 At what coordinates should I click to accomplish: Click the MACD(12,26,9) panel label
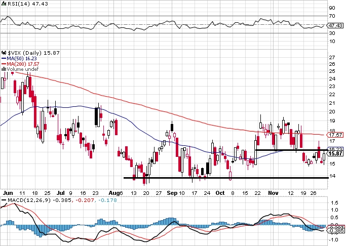click(x=24, y=200)
